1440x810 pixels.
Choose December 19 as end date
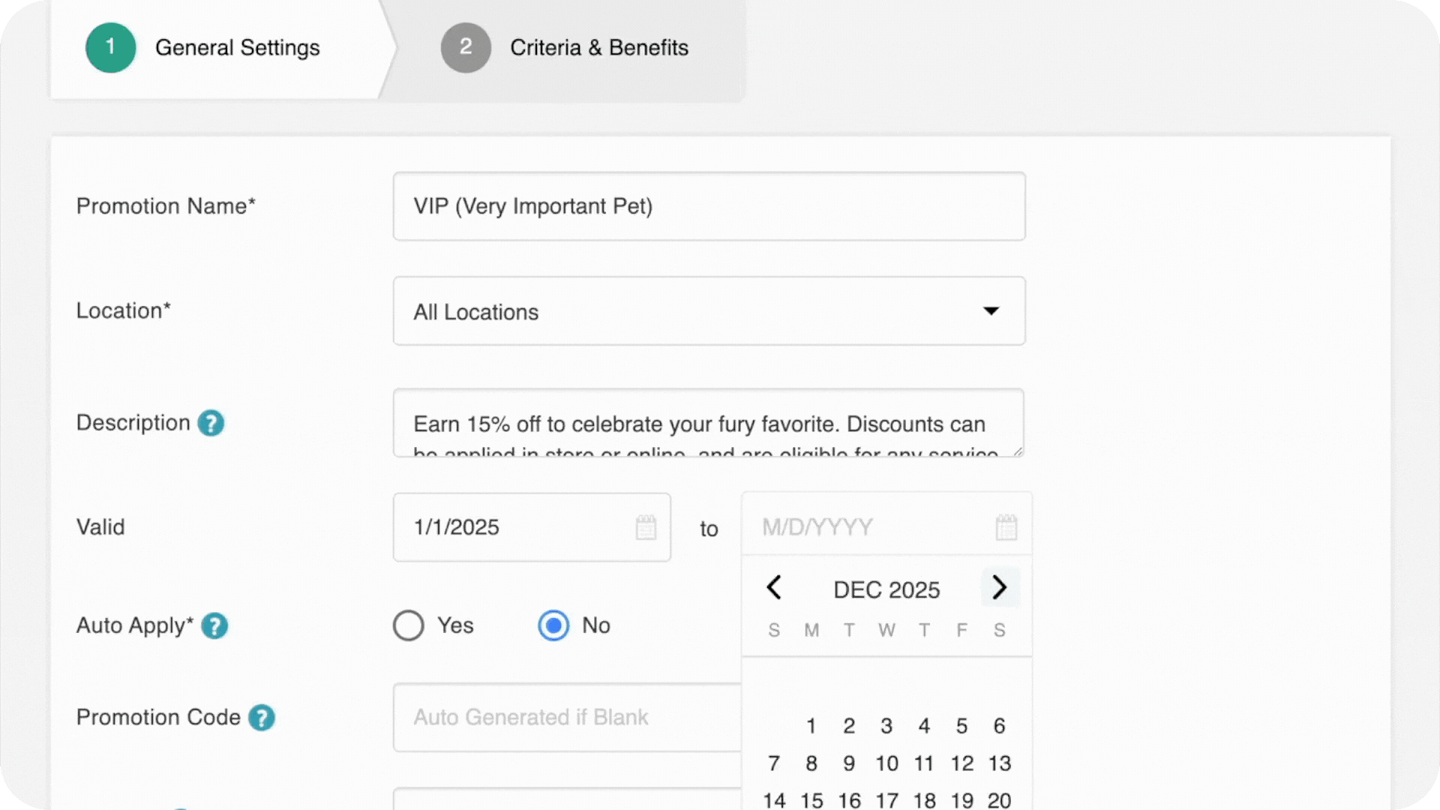tap(961, 800)
